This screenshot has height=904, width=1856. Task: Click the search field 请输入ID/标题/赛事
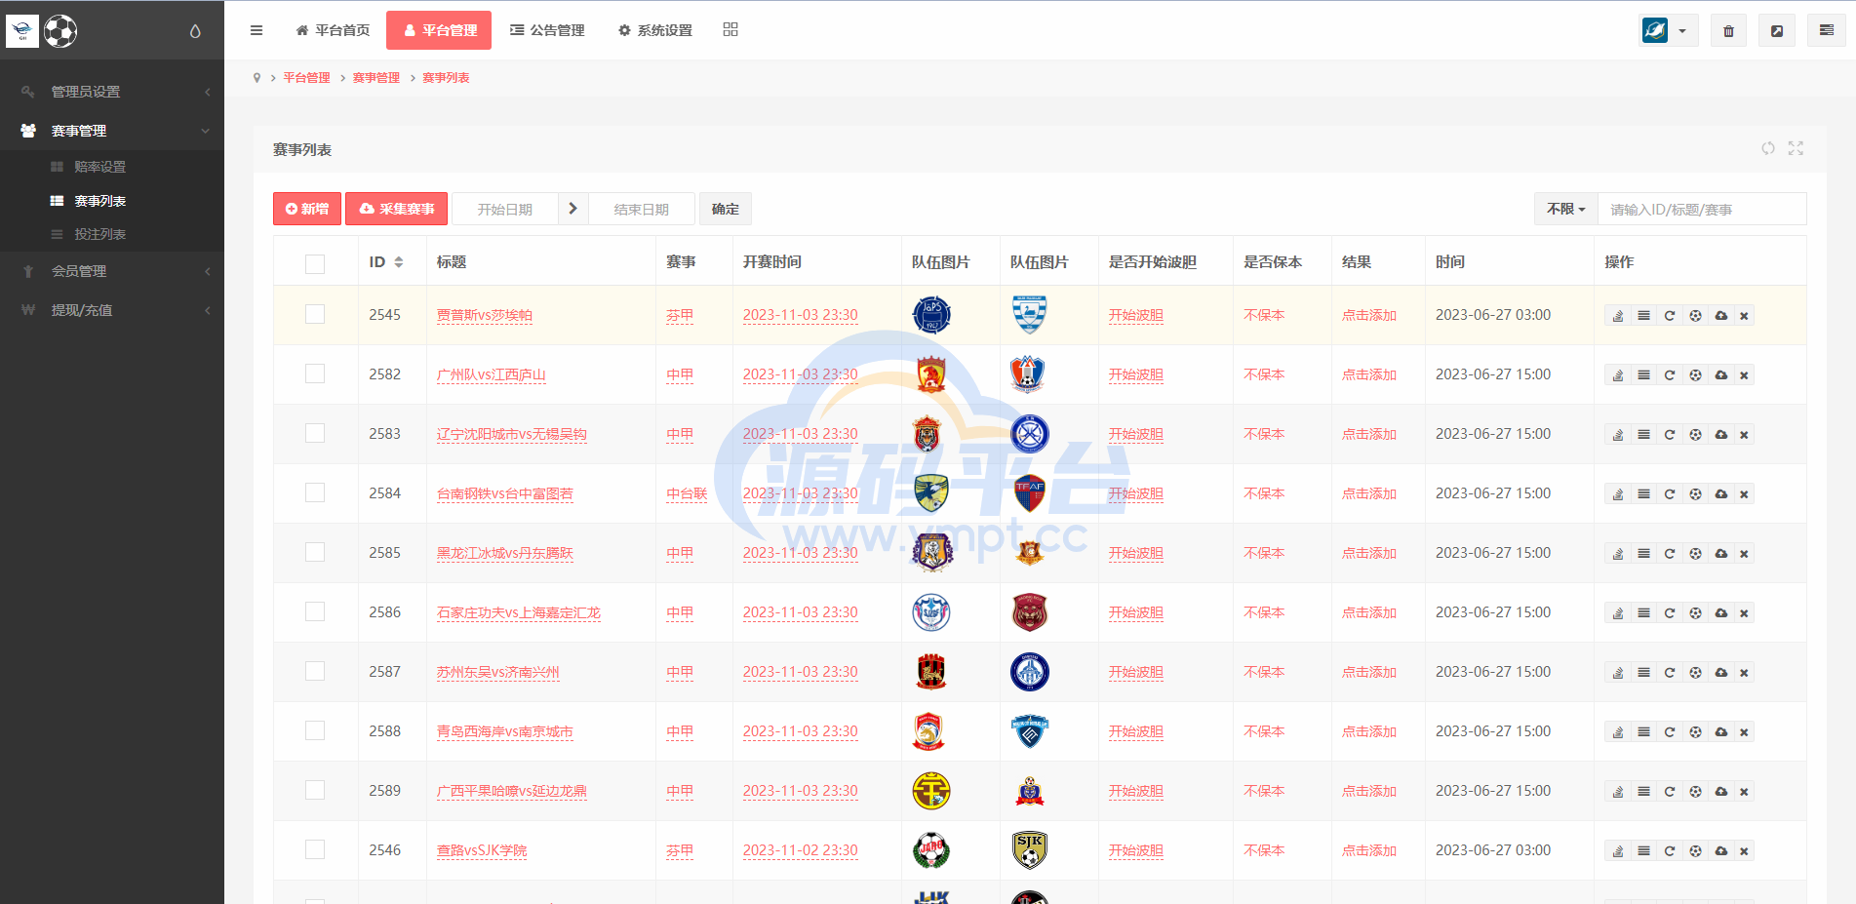point(1702,209)
